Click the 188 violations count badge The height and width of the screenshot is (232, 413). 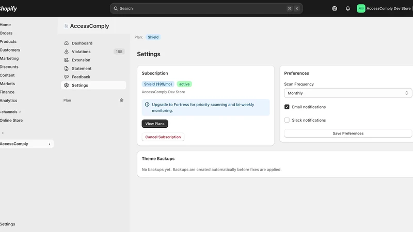(119, 52)
